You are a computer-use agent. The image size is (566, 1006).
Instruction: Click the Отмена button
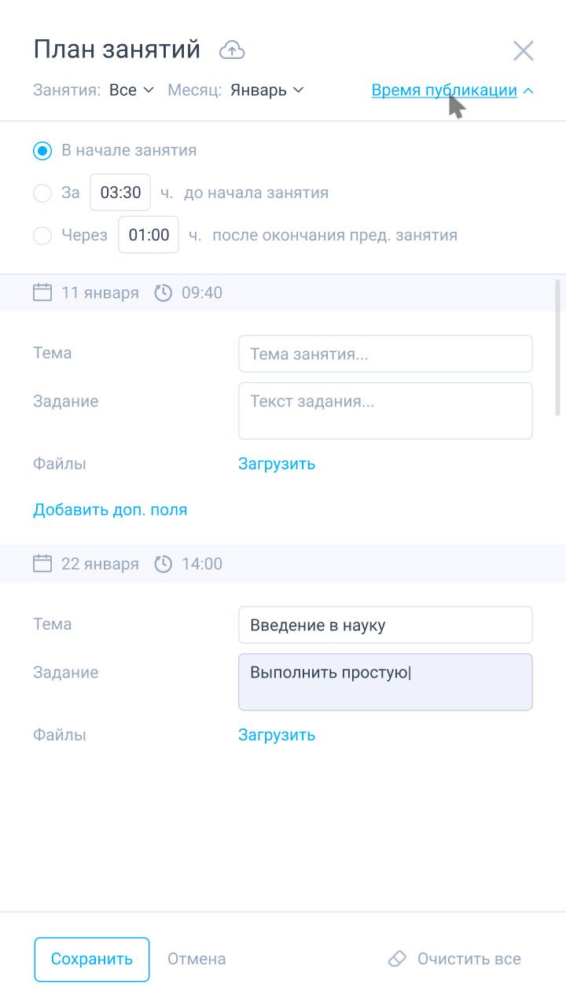pyautogui.click(x=197, y=959)
